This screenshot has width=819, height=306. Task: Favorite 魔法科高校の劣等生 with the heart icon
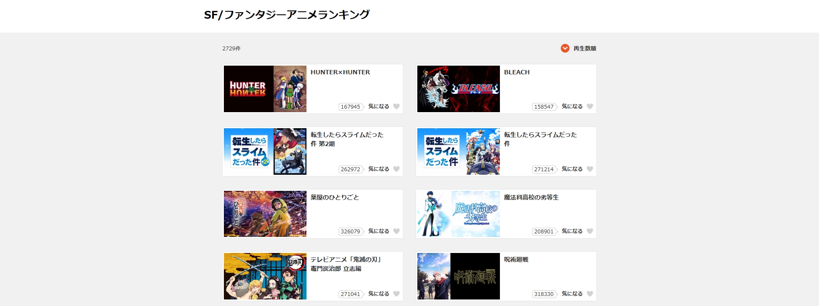coord(590,231)
